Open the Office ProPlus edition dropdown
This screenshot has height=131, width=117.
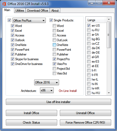(x=29, y=20)
